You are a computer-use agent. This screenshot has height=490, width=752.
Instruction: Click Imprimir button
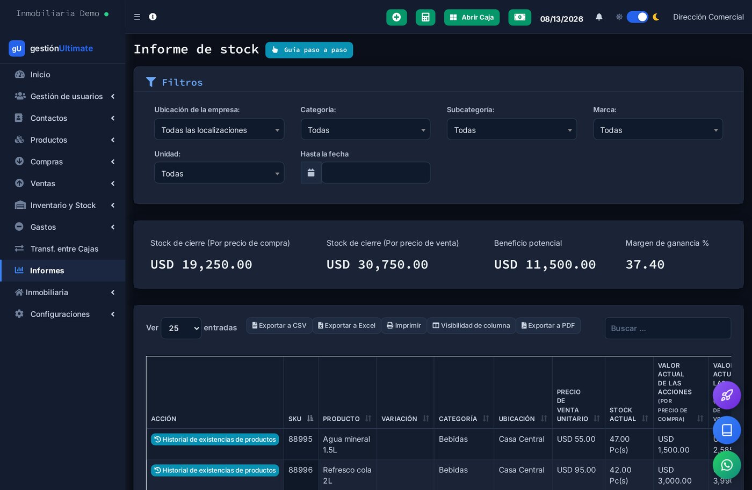(404, 326)
